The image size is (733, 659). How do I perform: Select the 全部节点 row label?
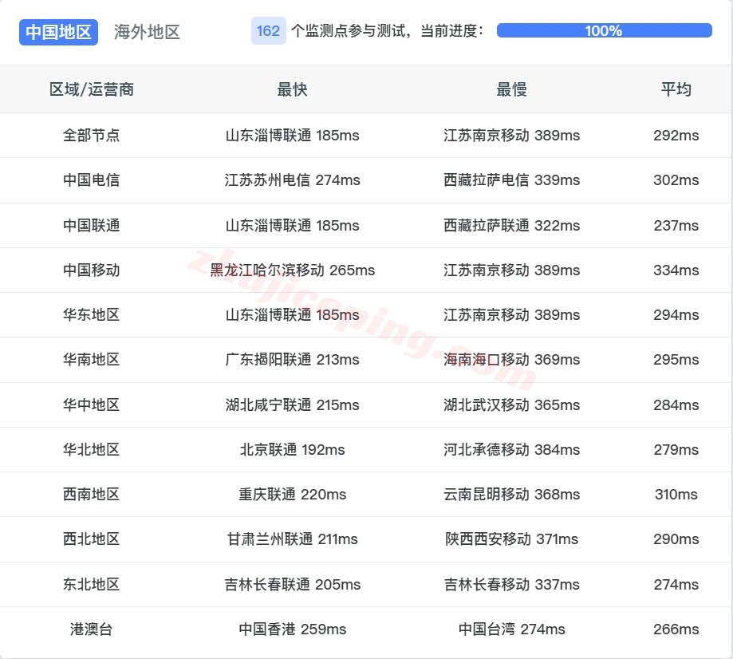(x=91, y=136)
